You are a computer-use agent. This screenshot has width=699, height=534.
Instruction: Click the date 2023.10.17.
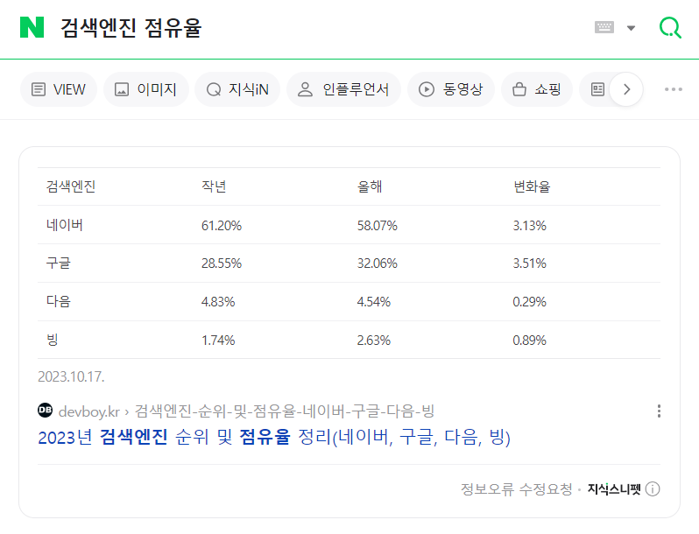[x=71, y=376]
